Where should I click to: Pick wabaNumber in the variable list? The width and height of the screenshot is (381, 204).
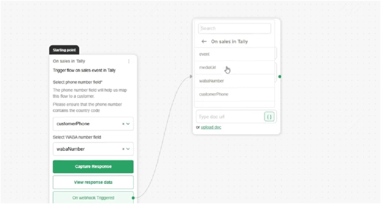(x=235, y=81)
